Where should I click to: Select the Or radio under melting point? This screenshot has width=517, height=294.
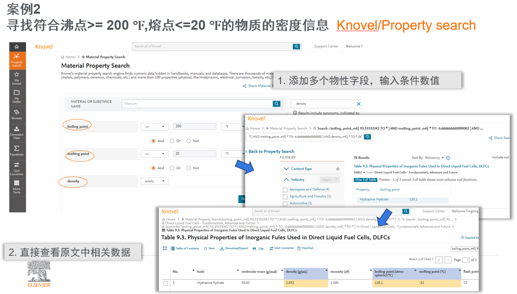(x=172, y=168)
